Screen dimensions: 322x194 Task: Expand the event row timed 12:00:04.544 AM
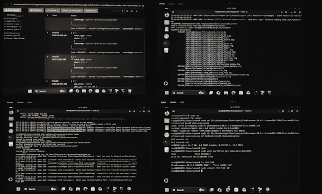(47, 81)
